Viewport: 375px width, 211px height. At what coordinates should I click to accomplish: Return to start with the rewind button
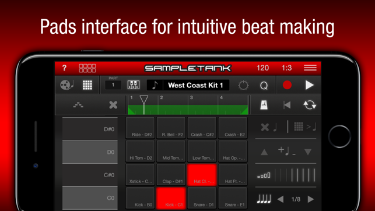(x=287, y=105)
